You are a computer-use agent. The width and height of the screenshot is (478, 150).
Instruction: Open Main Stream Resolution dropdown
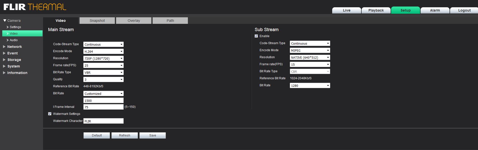coord(103,58)
